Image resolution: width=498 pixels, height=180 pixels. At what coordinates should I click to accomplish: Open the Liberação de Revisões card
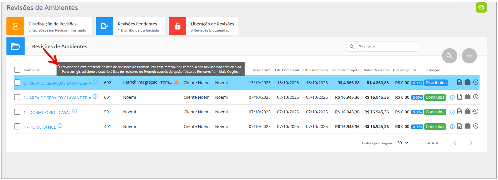pos(203,26)
